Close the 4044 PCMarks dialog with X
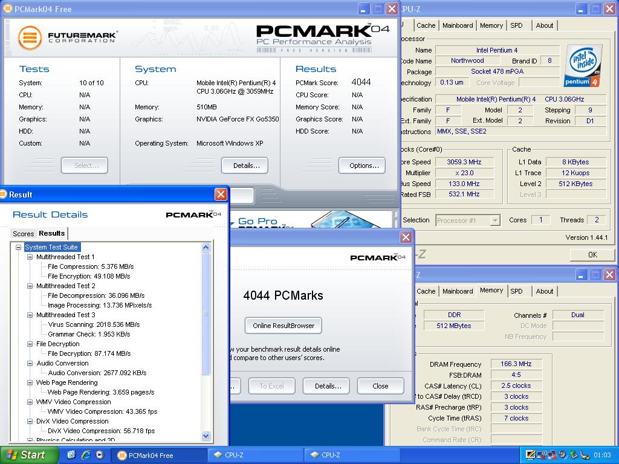 [x=406, y=237]
